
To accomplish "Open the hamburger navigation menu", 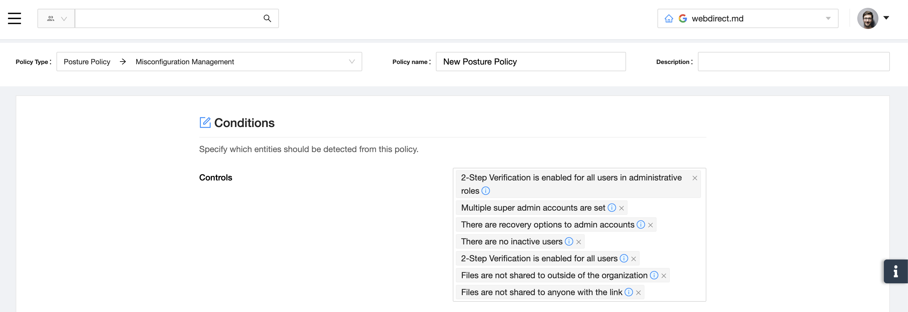I will coord(14,18).
